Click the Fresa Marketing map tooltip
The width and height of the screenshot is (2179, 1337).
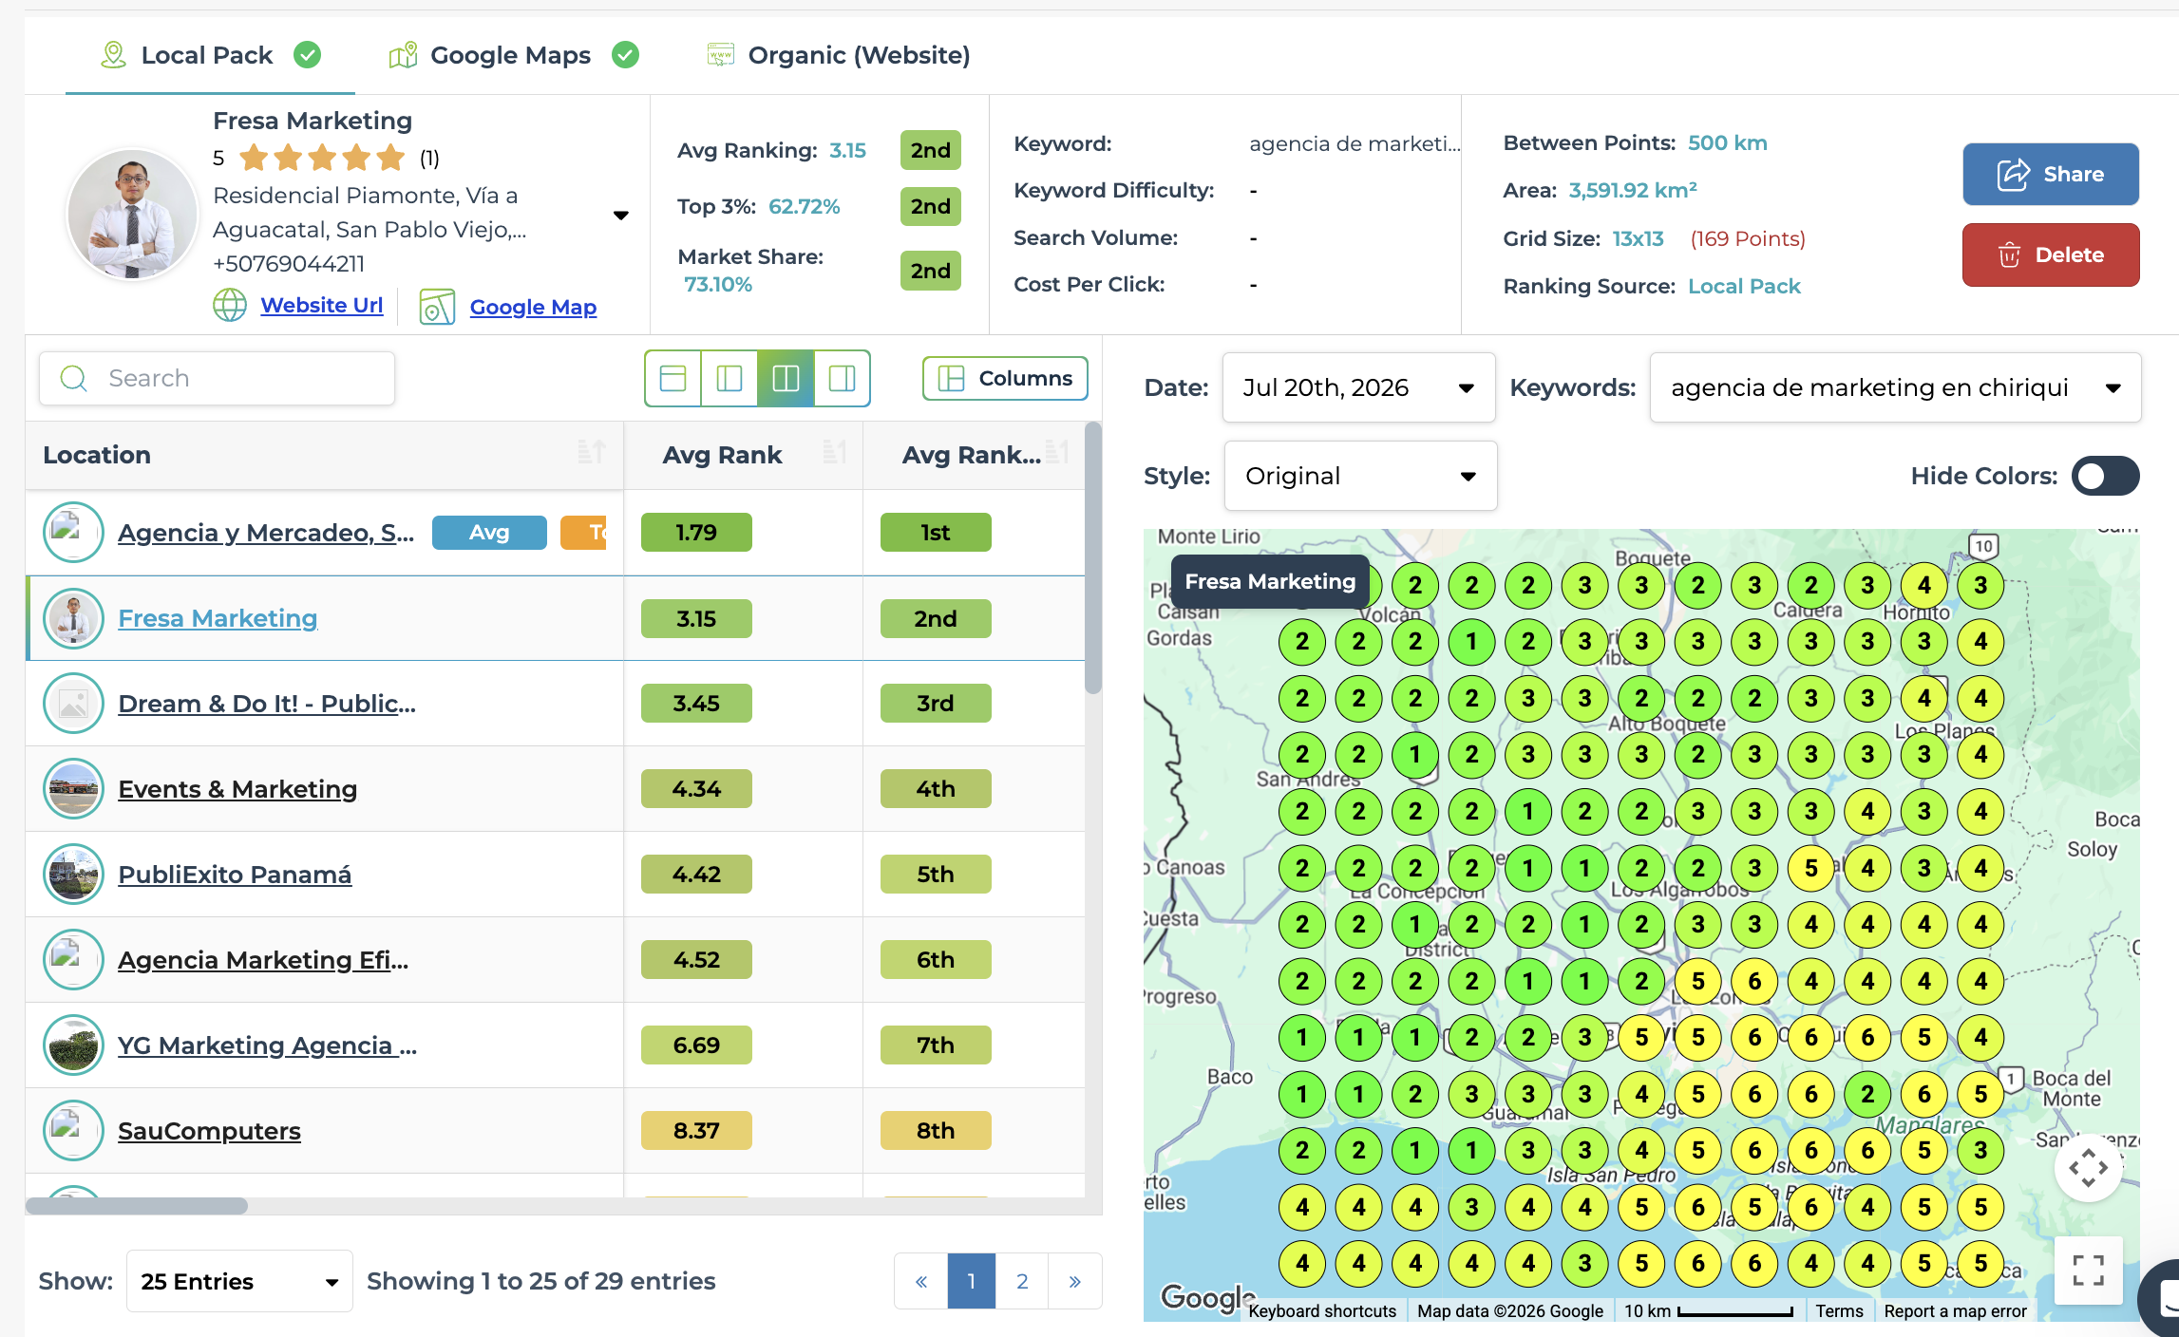[1270, 581]
